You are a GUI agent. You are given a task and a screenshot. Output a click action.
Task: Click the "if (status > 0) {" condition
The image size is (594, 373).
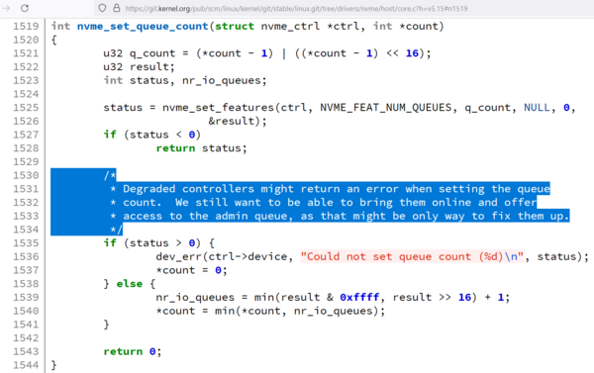[159, 243]
